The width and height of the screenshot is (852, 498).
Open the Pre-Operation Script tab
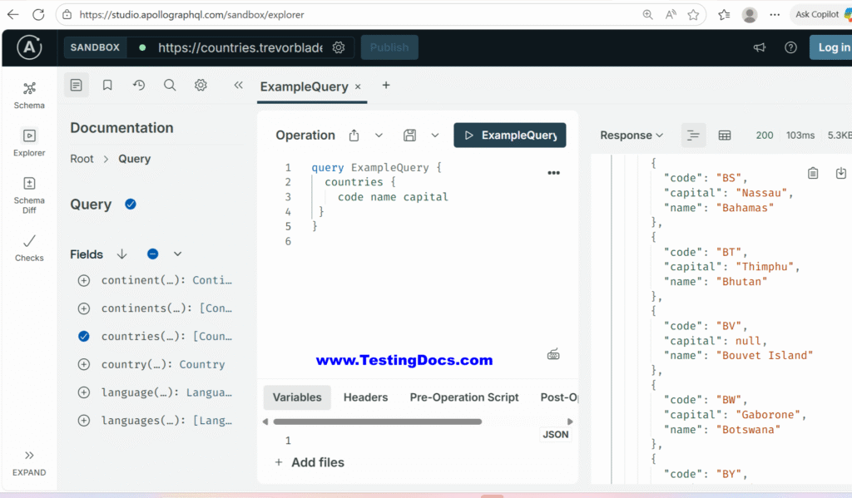point(463,397)
